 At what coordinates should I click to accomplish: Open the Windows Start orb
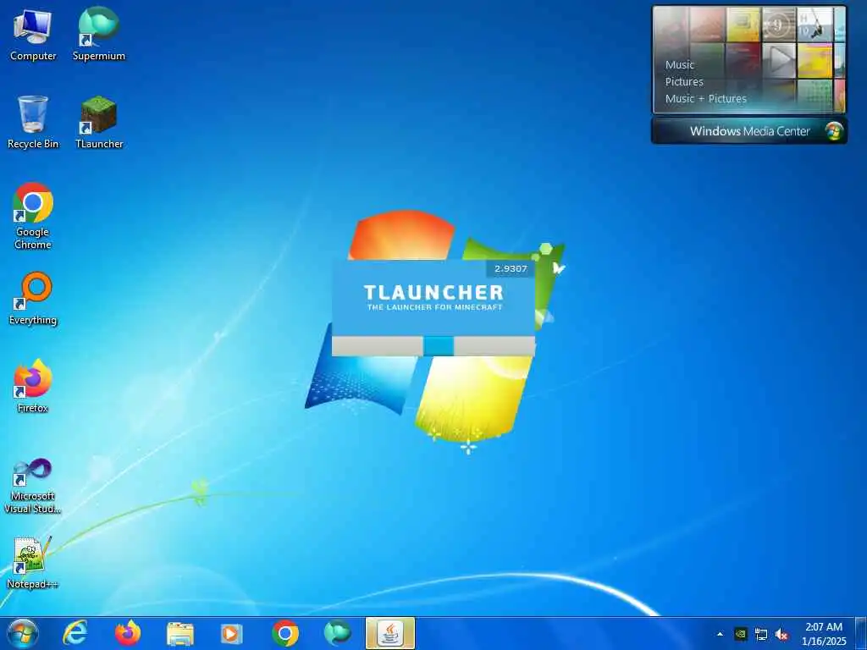point(23,633)
